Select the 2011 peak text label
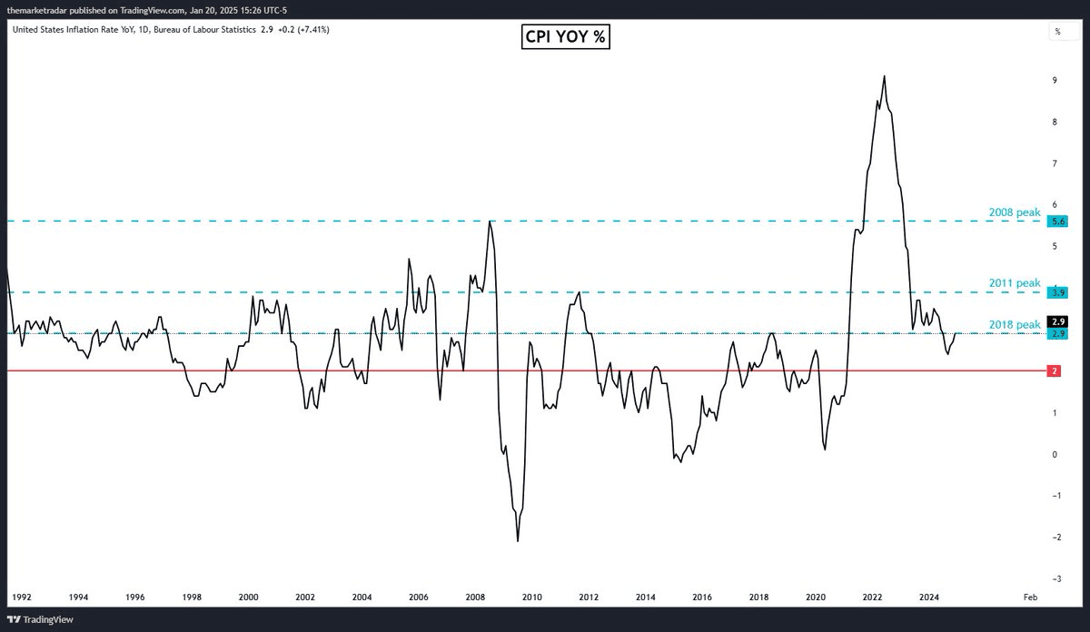1090x632 pixels. [1014, 283]
